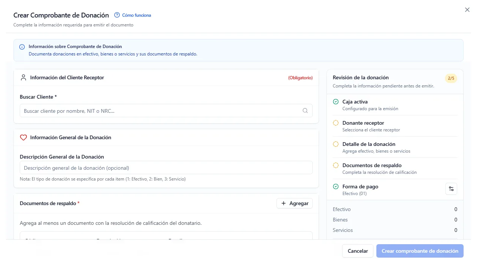Image resolution: width=477 pixels, height=268 pixels.
Task: Click the green check icon for Forma de pago
Action: point(336,186)
